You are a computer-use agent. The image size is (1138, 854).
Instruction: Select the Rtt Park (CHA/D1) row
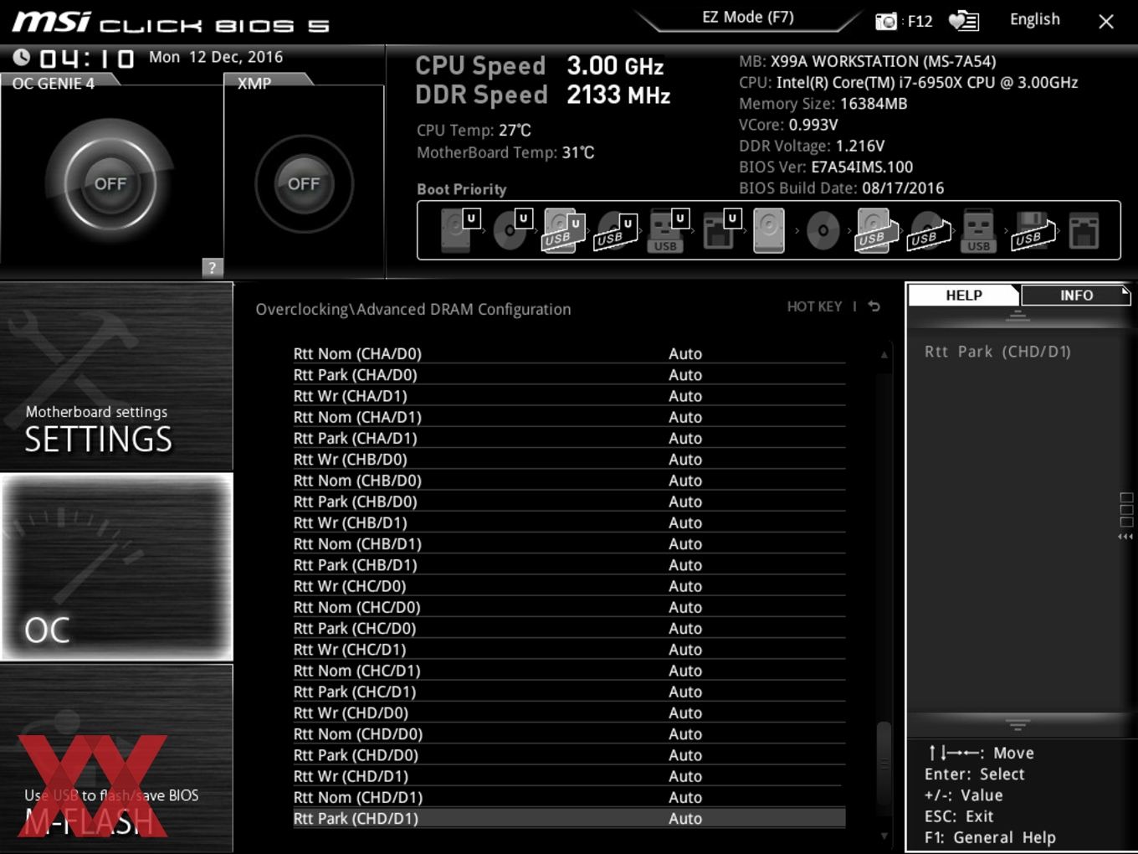pyautogui.click(x=569, y=438)
